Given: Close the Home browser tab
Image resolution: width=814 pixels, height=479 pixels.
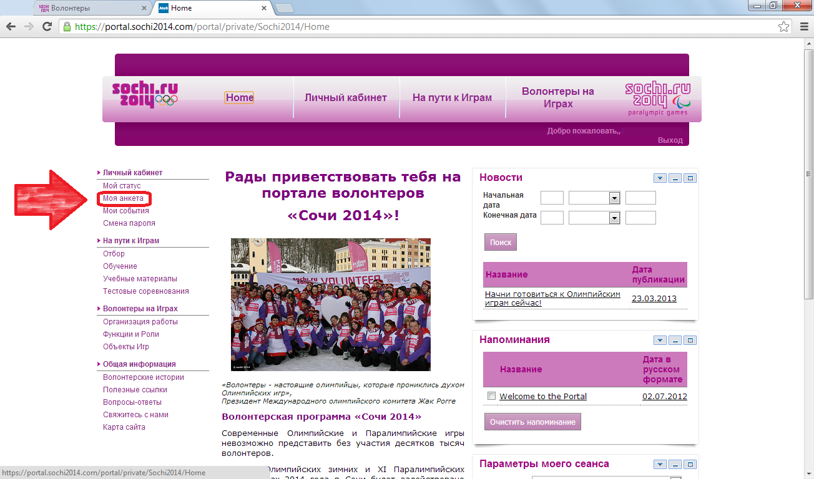Looking at the screenshot, I should pos(264,9).
